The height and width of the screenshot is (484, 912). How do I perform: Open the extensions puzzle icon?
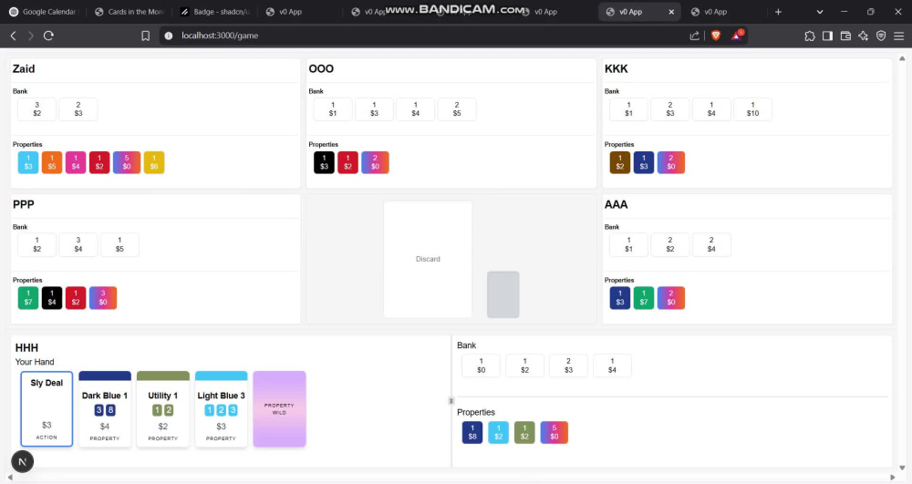click(810, 36)
